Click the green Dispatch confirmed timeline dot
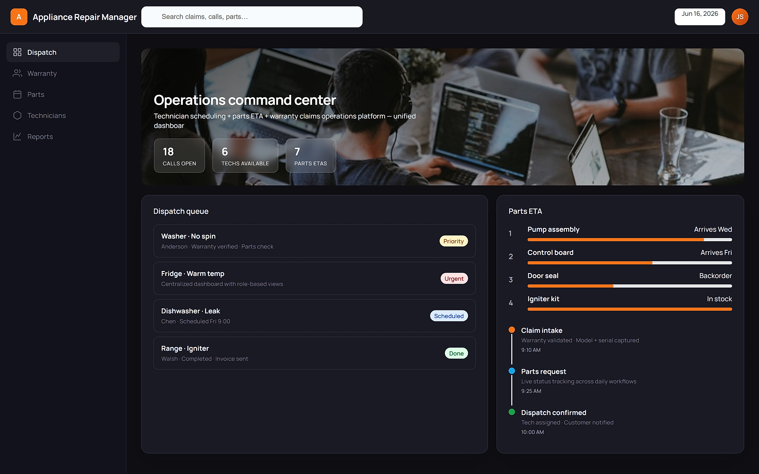 click(512, 412)
